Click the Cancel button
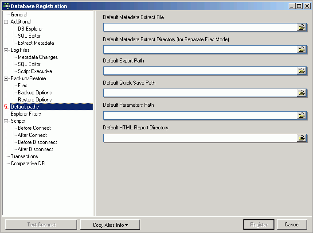This screenshot has width=313, height=233. pyautogui.click(x=292, y=225)
